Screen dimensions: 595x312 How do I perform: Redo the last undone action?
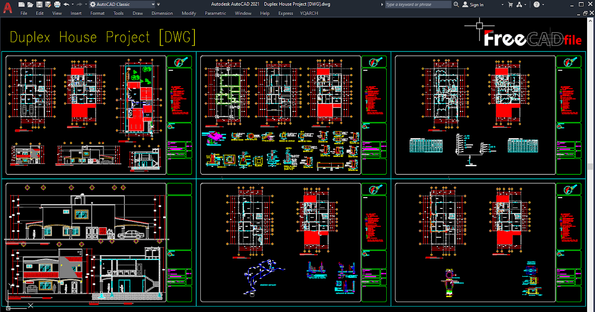[79, 4]
